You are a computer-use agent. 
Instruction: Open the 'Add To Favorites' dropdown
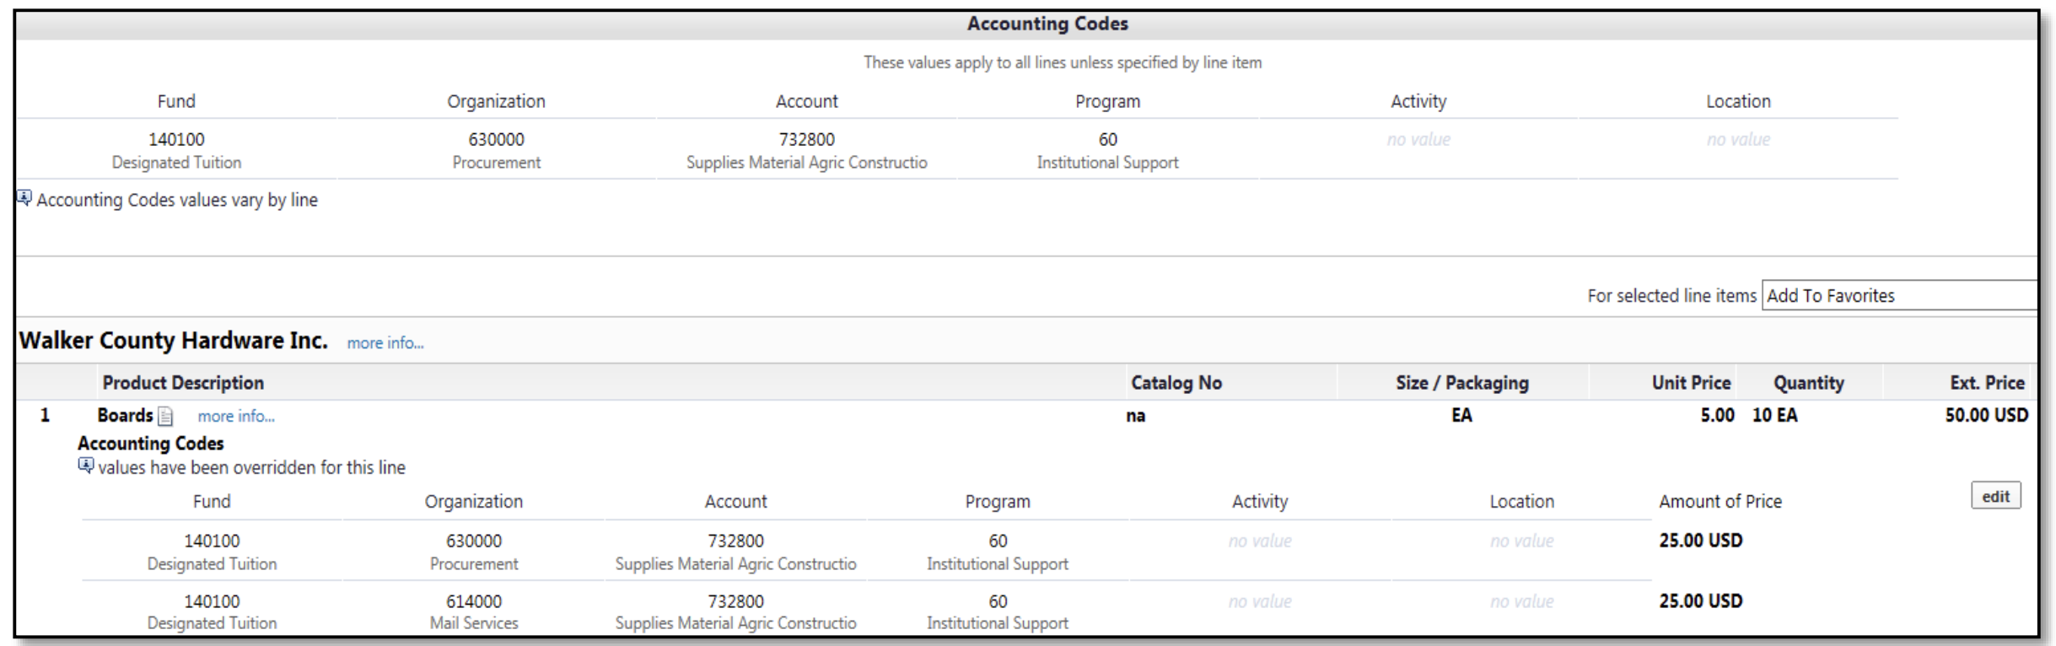[x=1899, y=296]
